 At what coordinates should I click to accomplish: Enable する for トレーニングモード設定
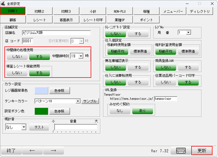click(x=138, y=34)
